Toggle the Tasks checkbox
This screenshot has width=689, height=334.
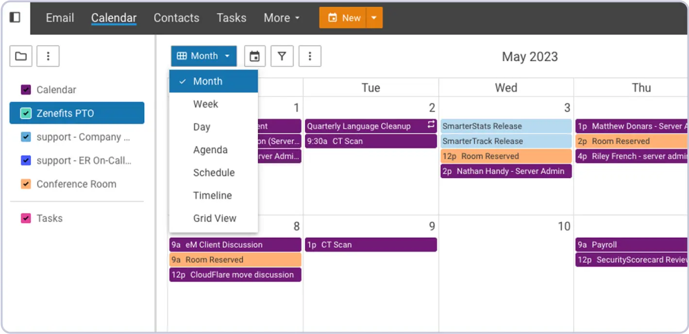point(26,218)
